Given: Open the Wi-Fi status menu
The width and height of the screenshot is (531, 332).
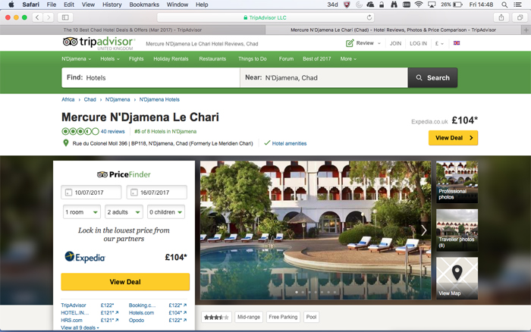Looking at the screenshot, I should tap(419, 5).
